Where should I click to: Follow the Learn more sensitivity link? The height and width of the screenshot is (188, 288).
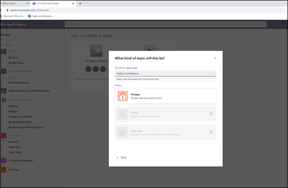tap(132, 68)
